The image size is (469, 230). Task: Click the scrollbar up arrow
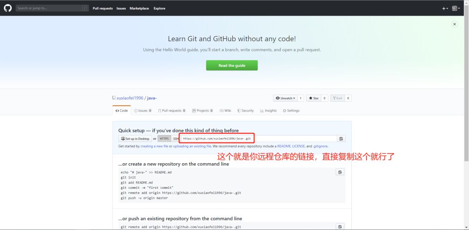coord(466,3)
